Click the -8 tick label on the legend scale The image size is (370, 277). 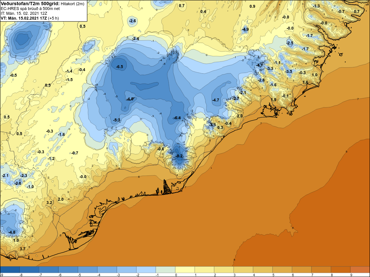(x=21, y=275)
